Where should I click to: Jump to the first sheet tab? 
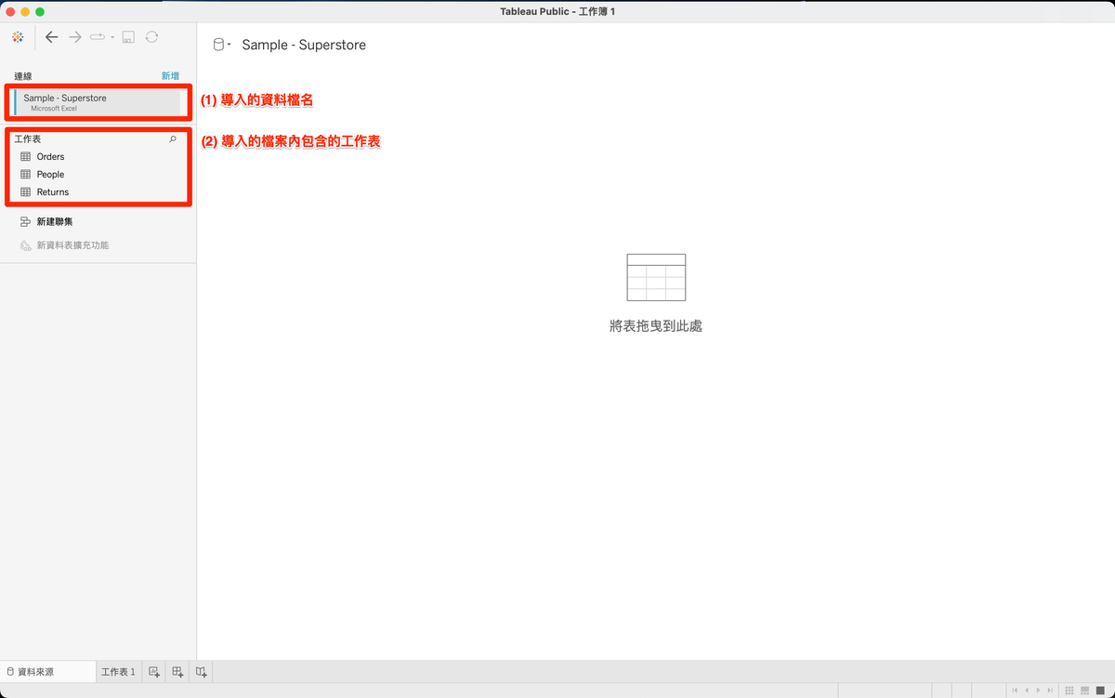coord(1015,691)
